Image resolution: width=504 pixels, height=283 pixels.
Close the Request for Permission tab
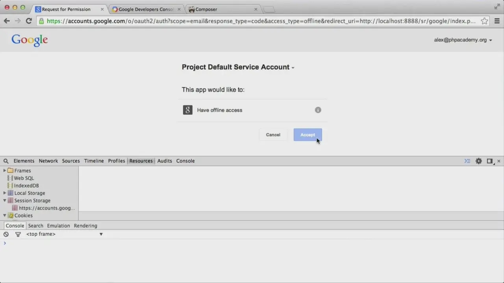(102, 9)
